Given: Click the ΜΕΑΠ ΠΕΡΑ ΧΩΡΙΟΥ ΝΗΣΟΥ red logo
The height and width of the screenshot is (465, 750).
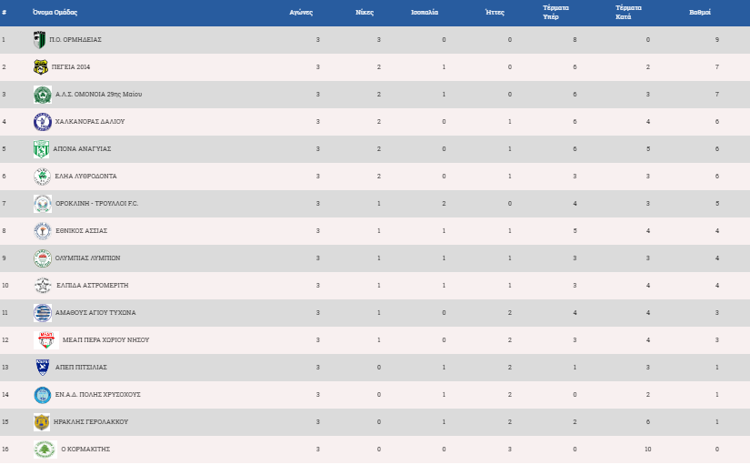Looking at the screenshot, I should pyautogui.click(x=46, y=340).
